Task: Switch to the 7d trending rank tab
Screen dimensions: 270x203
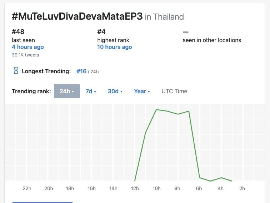Action: (91, 91)
